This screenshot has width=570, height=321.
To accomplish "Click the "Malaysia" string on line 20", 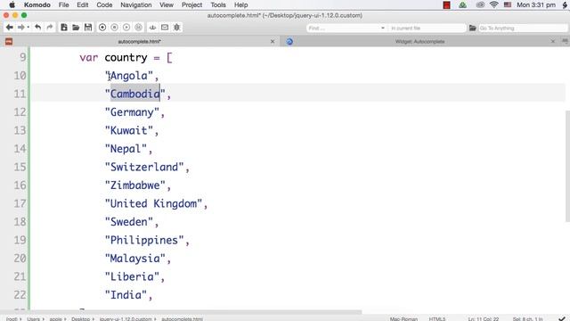I will pos(135,259).
